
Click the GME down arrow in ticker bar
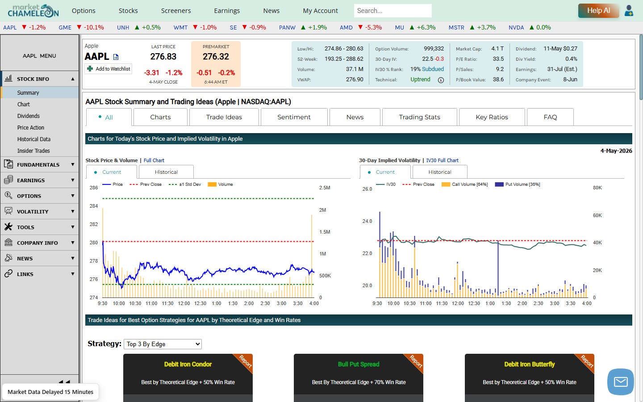coord(79,27)
